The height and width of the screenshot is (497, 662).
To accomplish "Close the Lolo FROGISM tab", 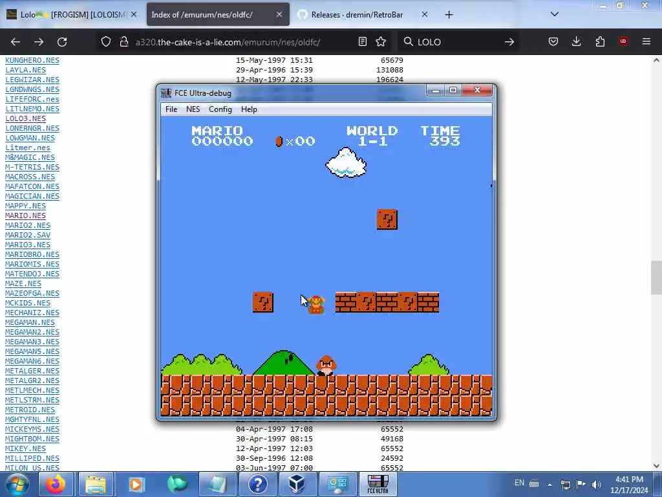I will [x=134, y=14].
